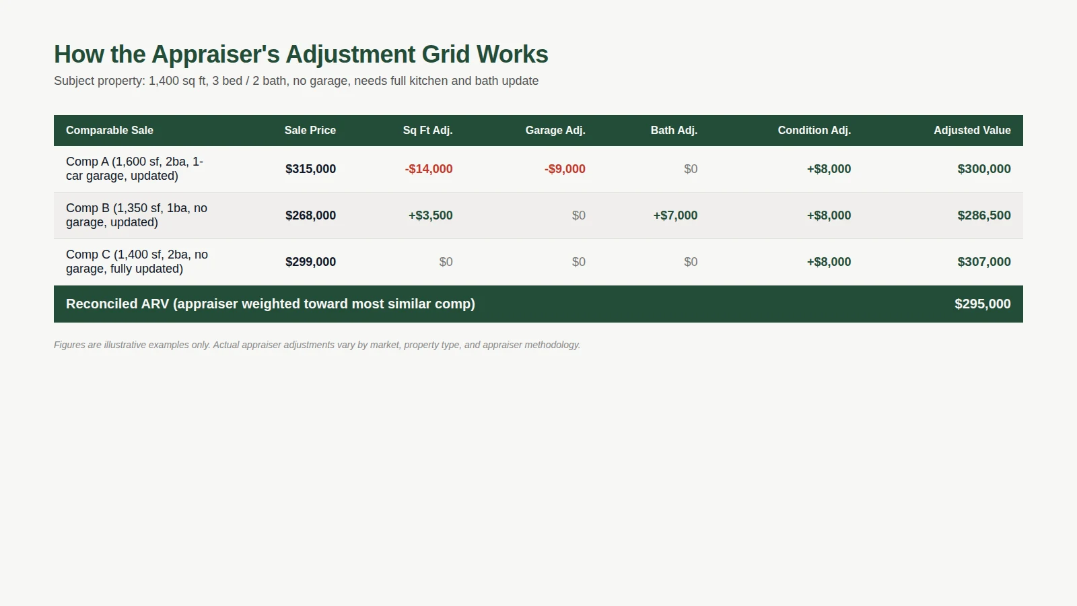Click Comp C's +$8,000 condition adjustment

point(829,262)
